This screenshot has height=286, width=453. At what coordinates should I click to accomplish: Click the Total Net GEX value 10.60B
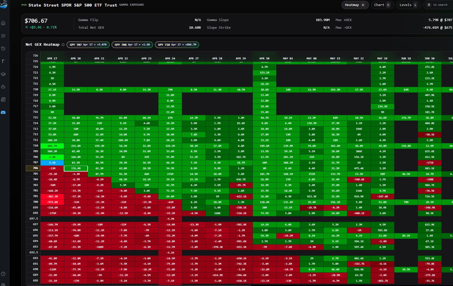(x=195, y=28)
